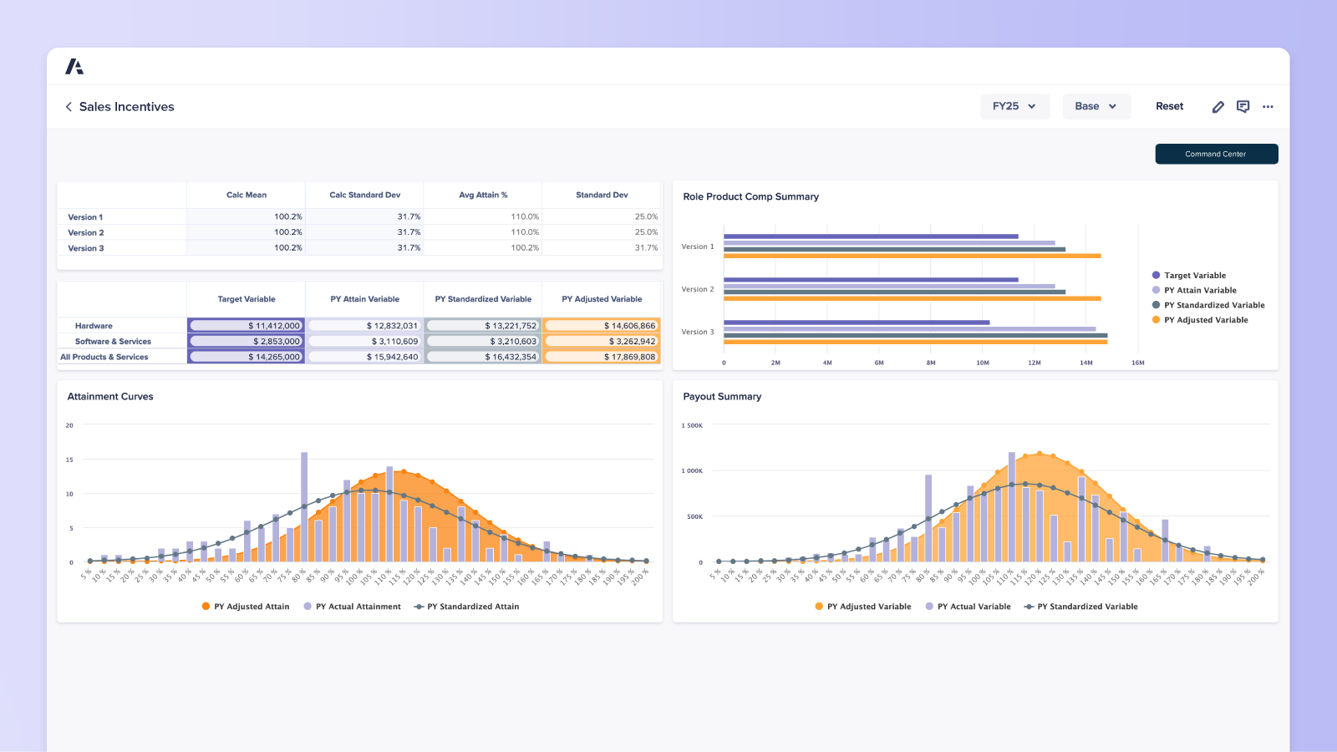Open the comments icon in the header
Viewport: 1337px width, 752px height.
tap(1243, 106)
